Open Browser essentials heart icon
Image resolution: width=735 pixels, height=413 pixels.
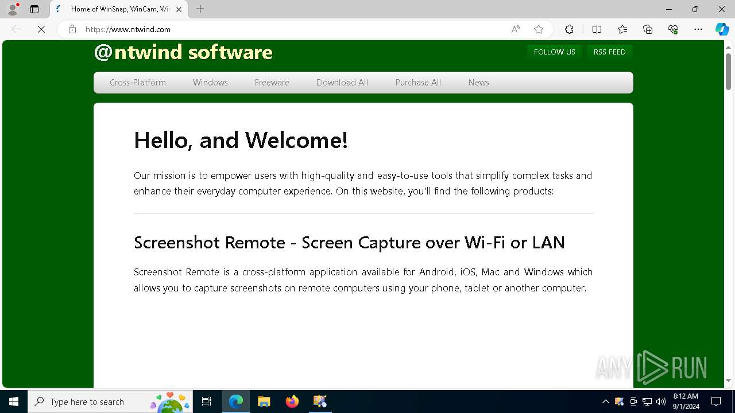[x=673, y=29]
